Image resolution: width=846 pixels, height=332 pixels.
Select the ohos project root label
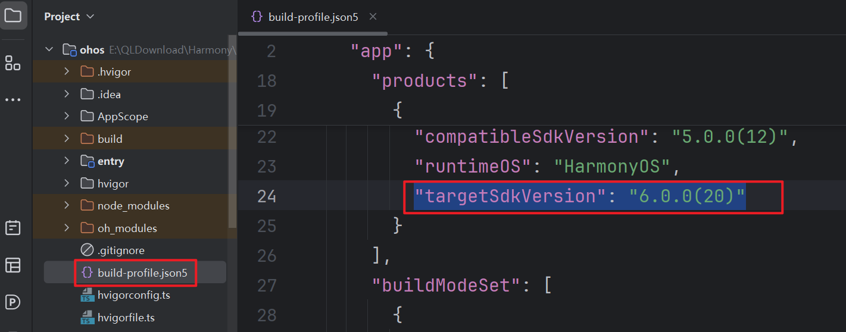92,50
